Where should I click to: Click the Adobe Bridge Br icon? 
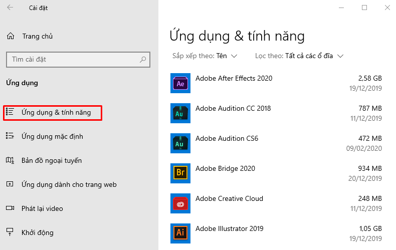tap(180, 173)
